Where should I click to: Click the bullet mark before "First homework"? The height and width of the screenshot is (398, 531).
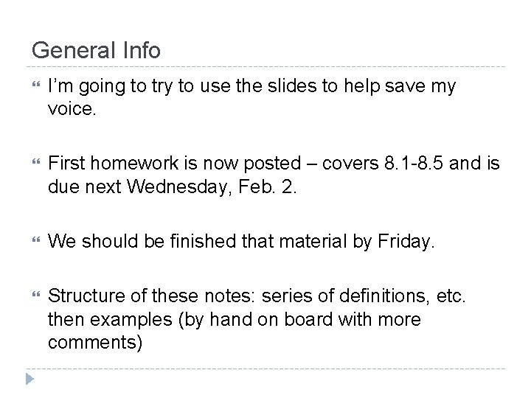pos(36,161)
